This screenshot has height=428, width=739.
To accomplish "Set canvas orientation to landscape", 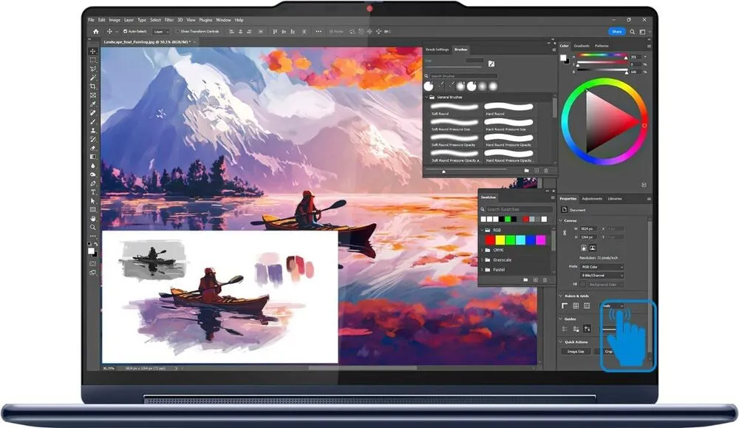I will pyautogui.click(x=593, y=248).
